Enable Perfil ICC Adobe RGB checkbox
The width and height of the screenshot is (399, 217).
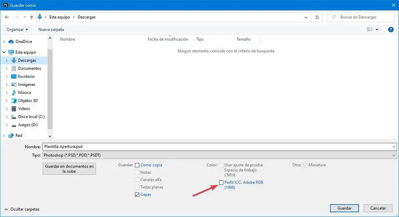(x=221, y=182)
